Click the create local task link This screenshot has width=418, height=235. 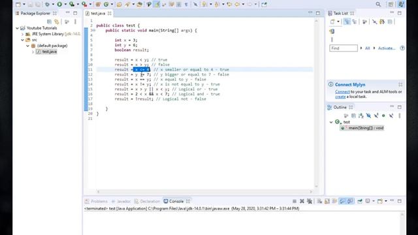coord(340,97)
